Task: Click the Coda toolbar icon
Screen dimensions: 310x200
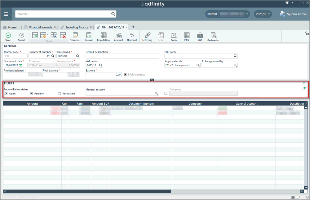Action: click(x=174, y=36)
